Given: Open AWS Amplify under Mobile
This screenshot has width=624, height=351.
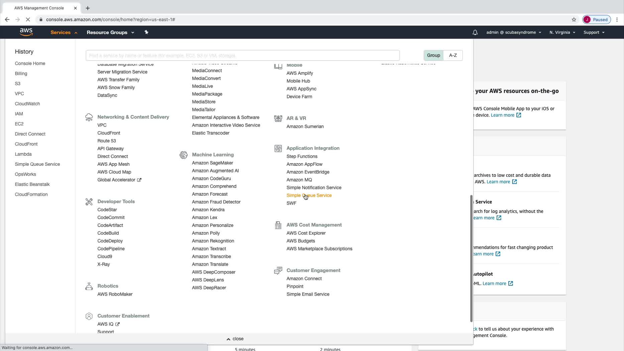Looking at the screenshot, I should pyautogui.click(x=300, y=73).
